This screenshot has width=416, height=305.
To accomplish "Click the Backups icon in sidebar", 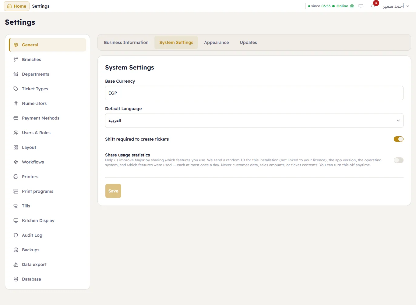I will (x=16, y=250).
